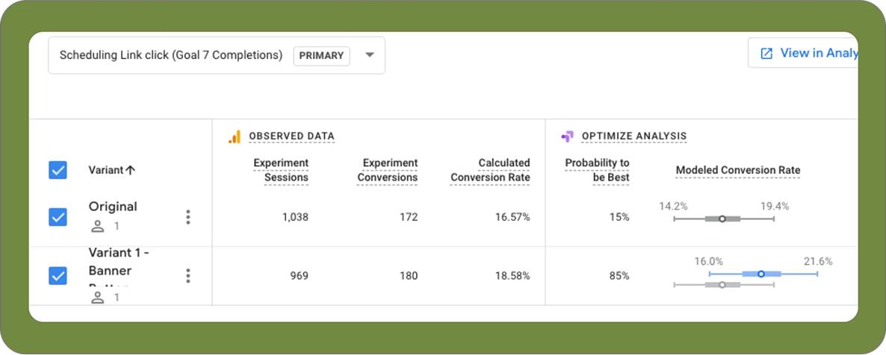Image resolution: width=886 pixels, height=355 pixels.
Task: Click the Original row's gray modeled rate bar
Action: [722, 219]
